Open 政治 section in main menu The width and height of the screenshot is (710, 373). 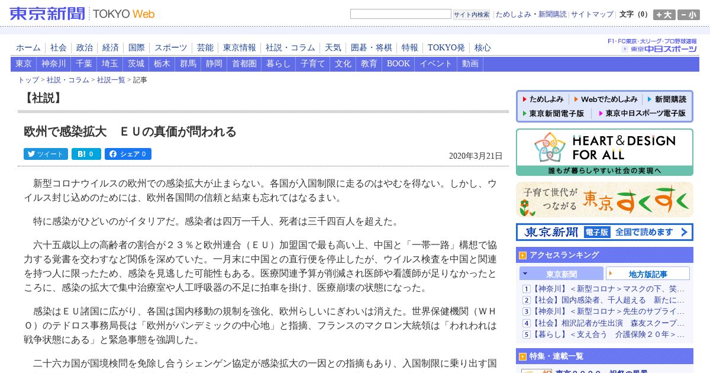85,47
